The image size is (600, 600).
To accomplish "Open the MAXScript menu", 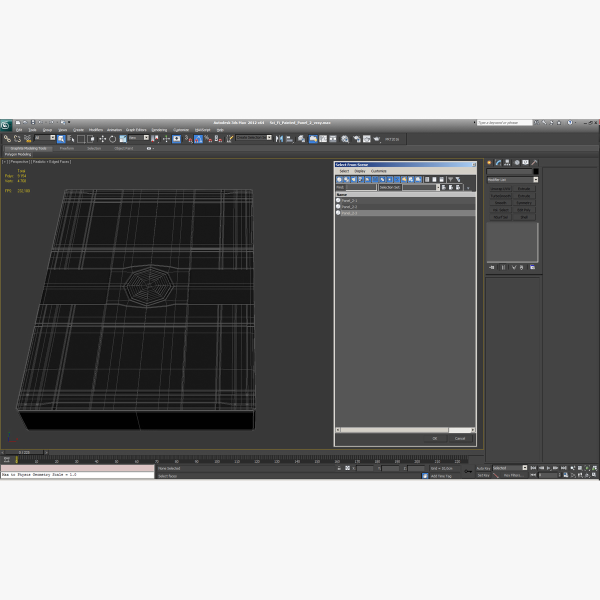I will coord(202,130).
